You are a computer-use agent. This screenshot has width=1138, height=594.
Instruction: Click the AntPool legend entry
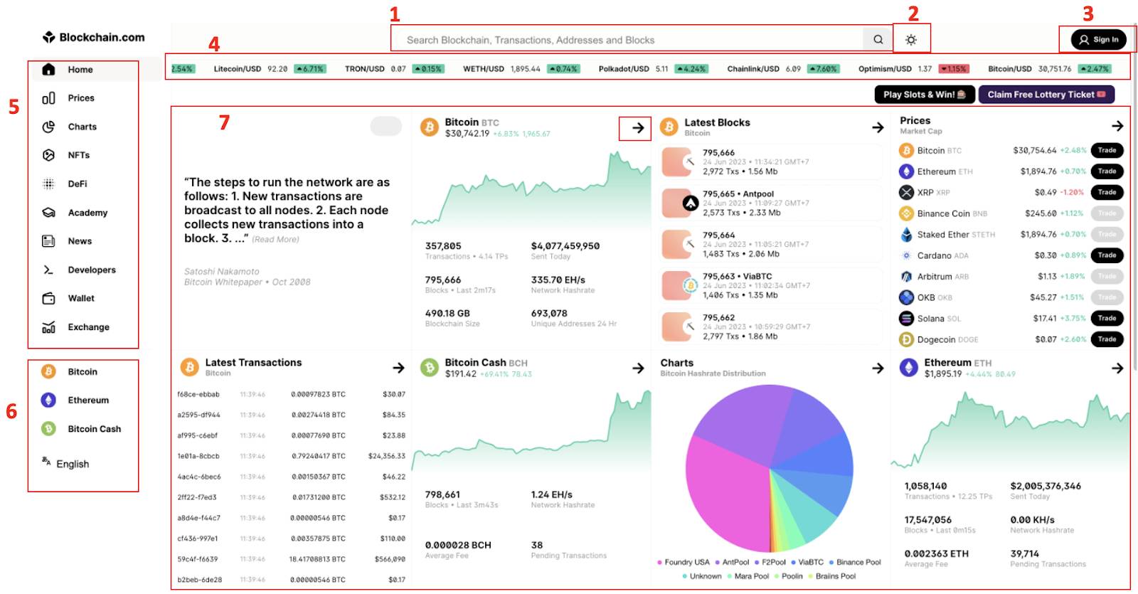coord(733,562)
